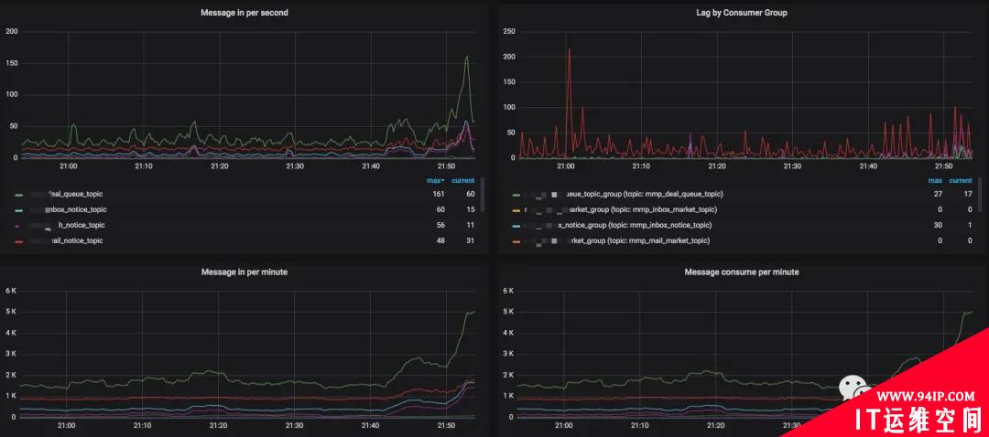This screenshot has height=437, width=989.
Task: Click max value 30 for mmp_inbox_notice_topic group
Action: tap(938, 225)
